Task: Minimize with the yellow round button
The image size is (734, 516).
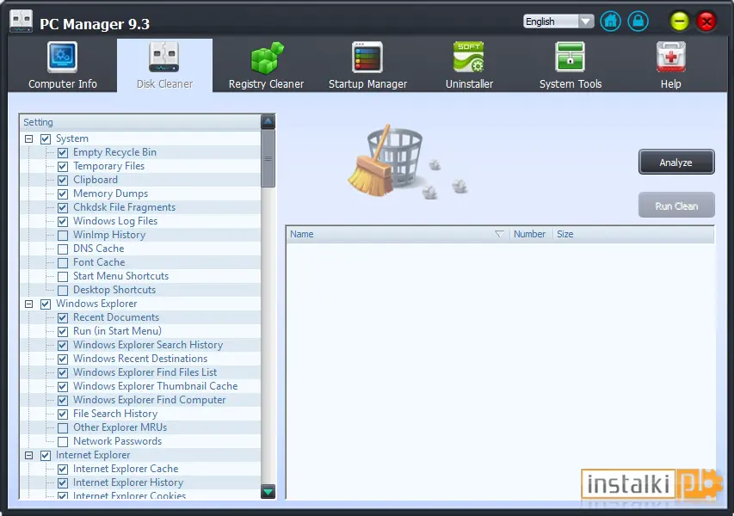Action: pyautogui.click(x=679, y=21)
